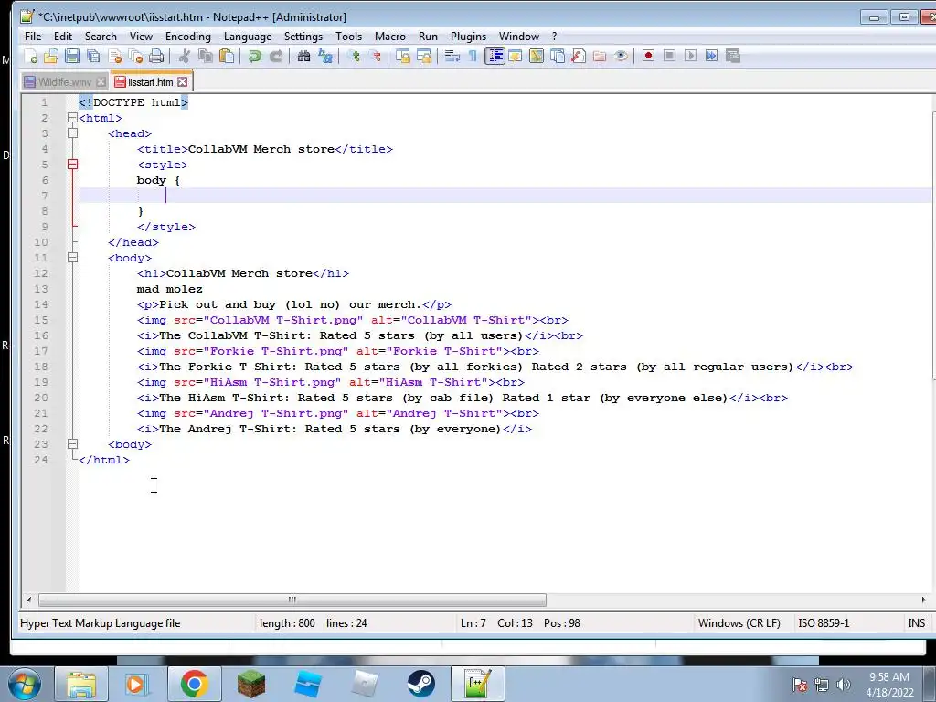
Task: Switch to the Wildlife.wmv tab
Action: [65, 81]
